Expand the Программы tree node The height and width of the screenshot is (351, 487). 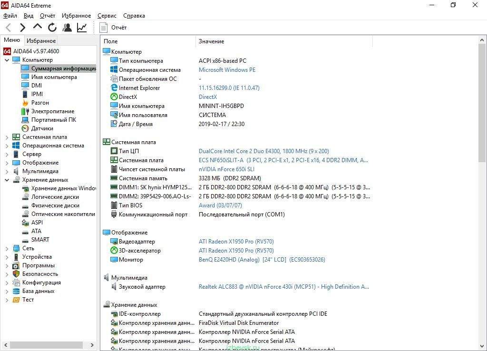point(7,265)
